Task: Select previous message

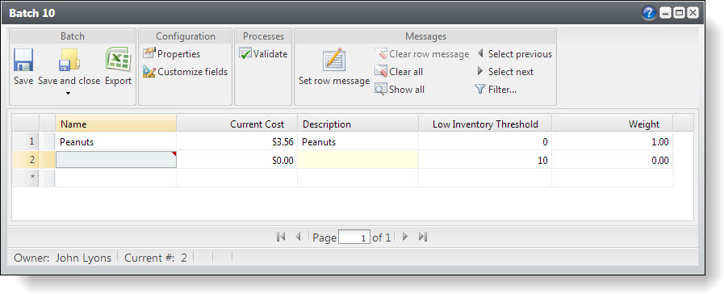Action: [514, 53]
